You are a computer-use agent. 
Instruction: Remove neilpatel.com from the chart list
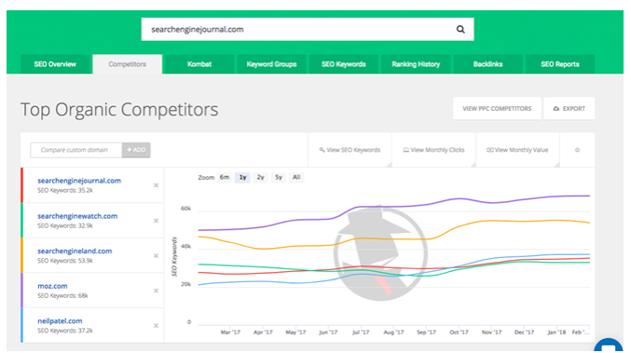click(x=157, y=326)
